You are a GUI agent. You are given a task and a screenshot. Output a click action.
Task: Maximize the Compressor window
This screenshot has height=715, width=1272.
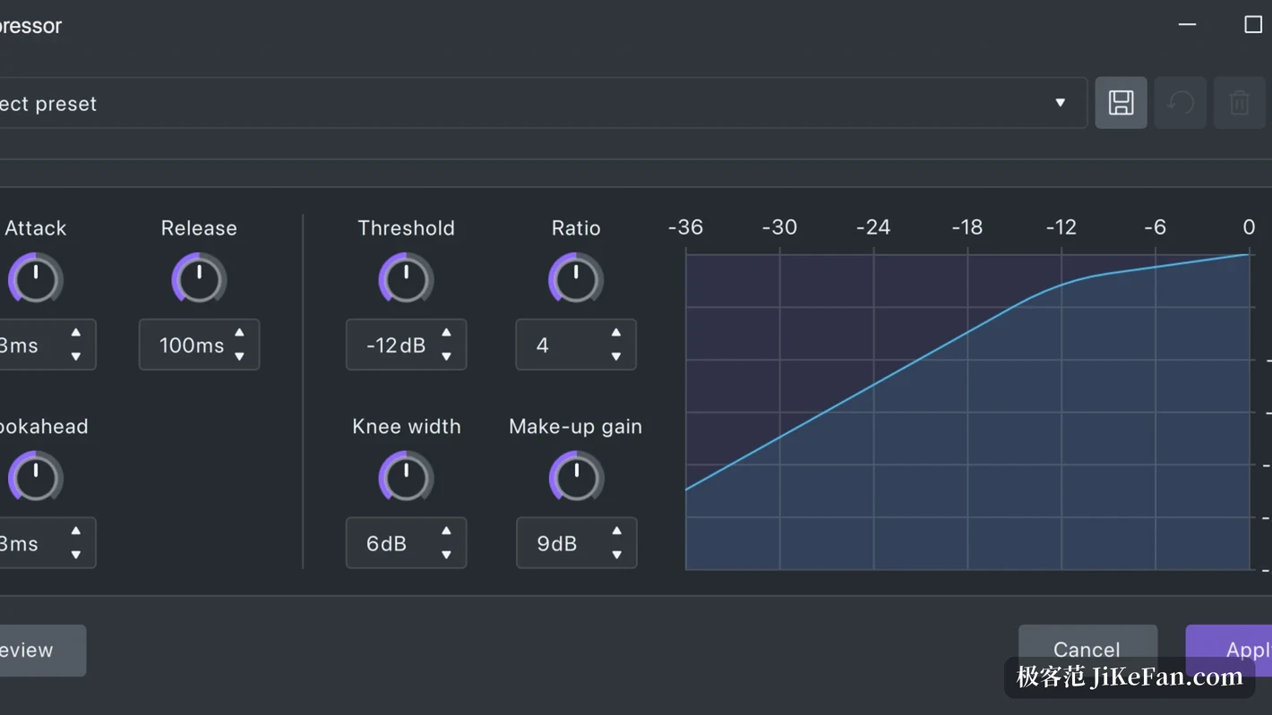(1253, 25)
